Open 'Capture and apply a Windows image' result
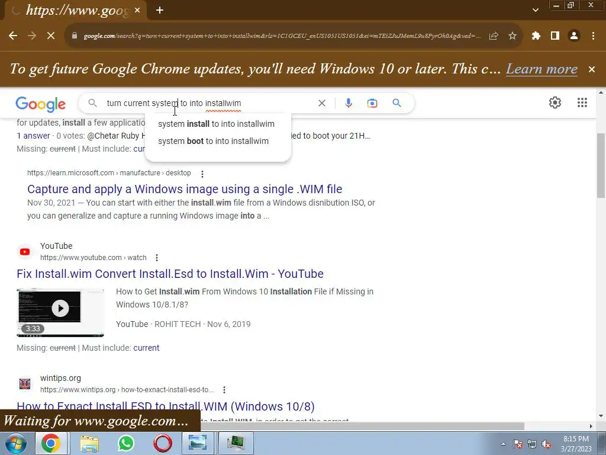 185,189
